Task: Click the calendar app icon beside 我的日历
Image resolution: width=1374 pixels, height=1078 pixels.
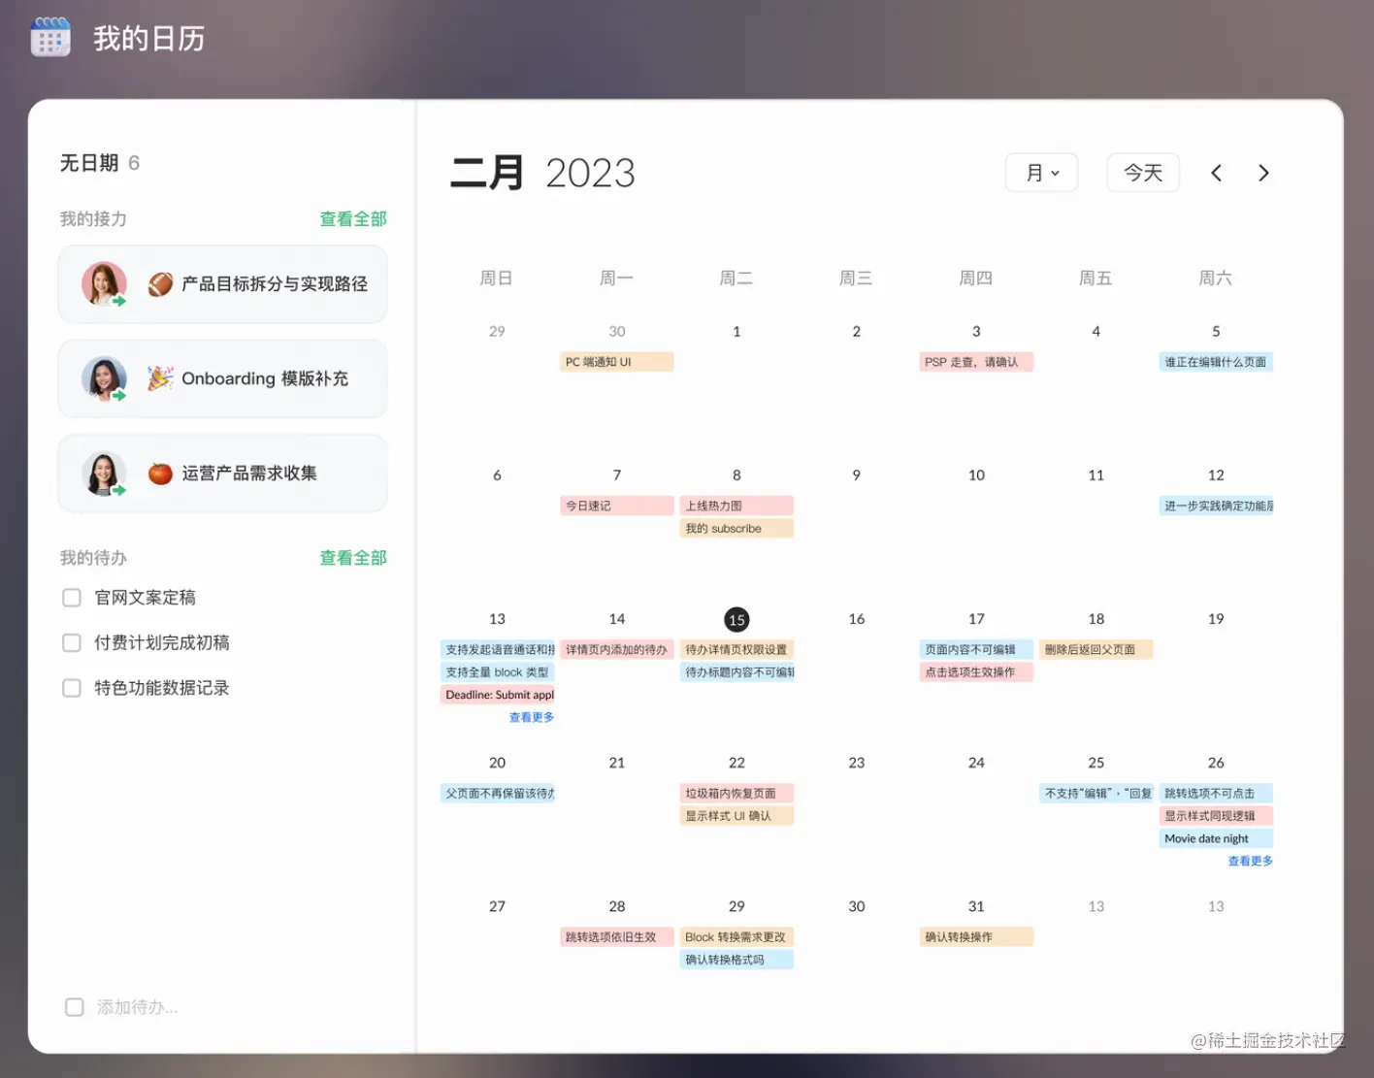Action: pos(50,38)
